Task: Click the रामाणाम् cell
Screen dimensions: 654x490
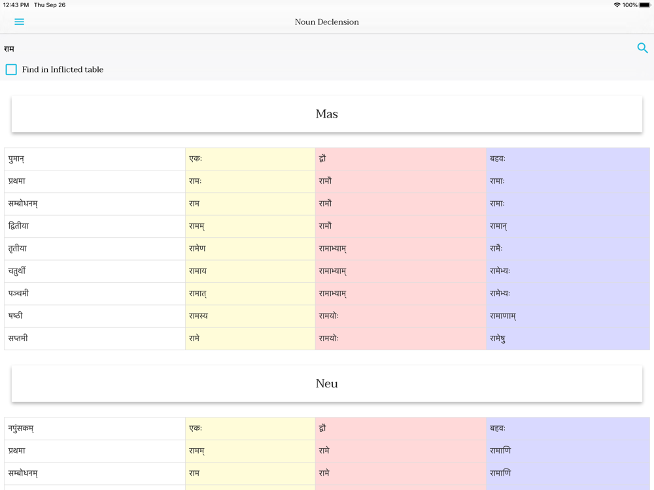Action: 568,316
